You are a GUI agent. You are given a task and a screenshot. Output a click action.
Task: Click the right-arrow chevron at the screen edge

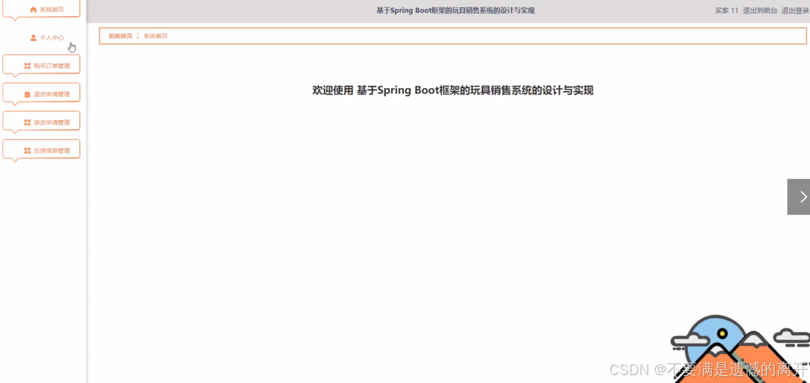coord(803,196)
